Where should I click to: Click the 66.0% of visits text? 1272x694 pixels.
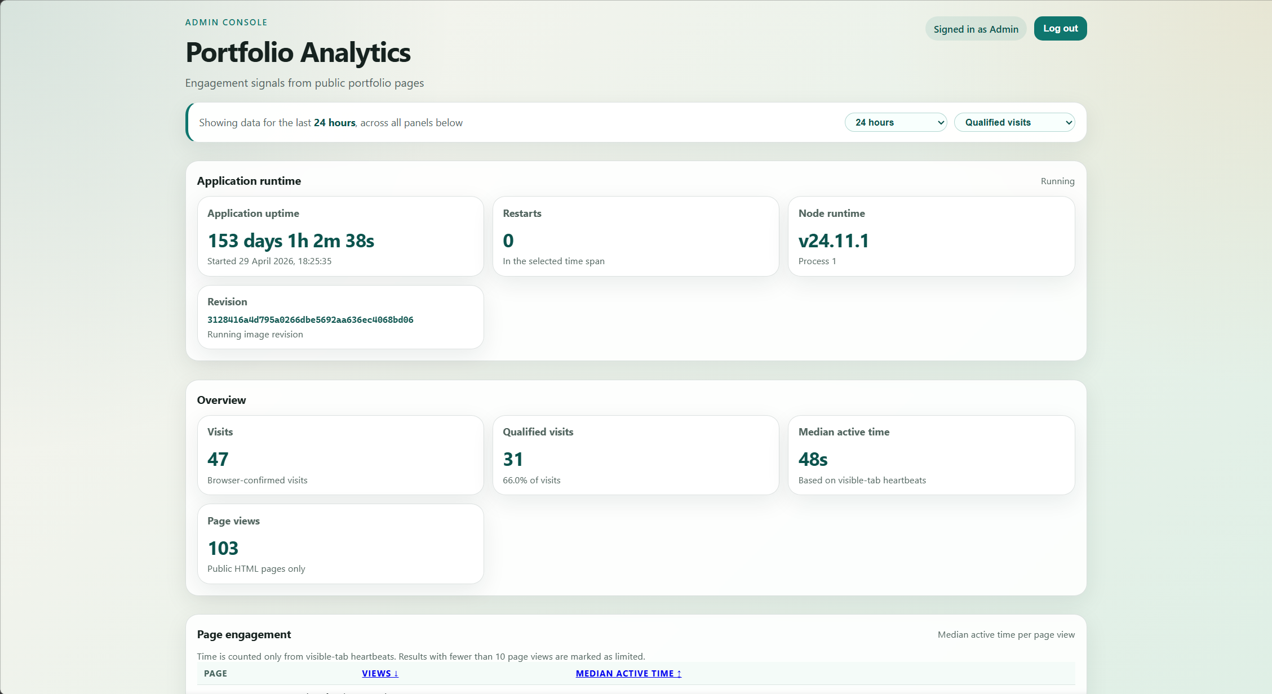[531, 480]
